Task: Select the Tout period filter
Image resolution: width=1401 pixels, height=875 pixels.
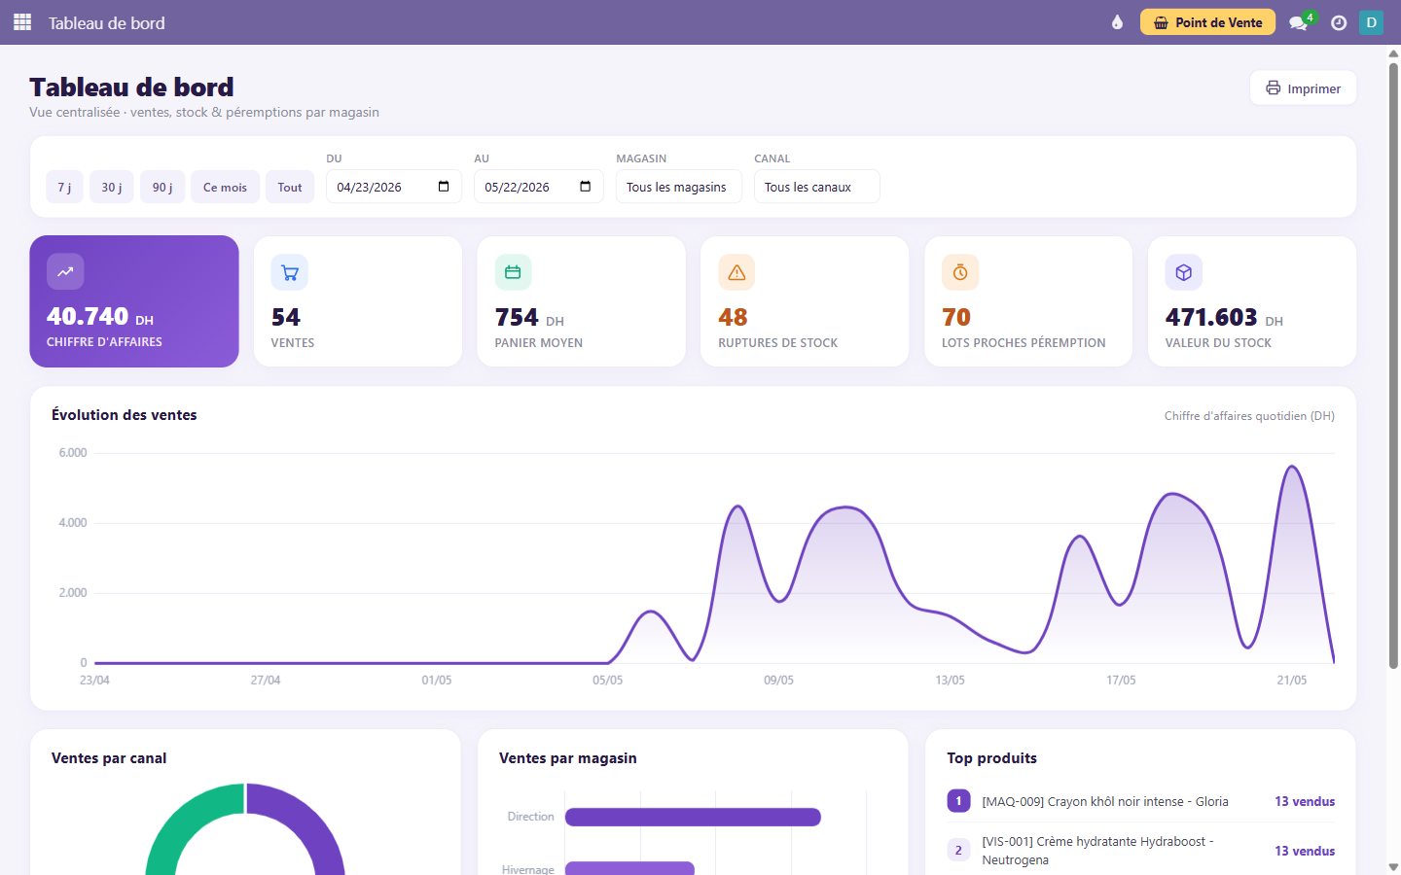Action: click(290, 187)
